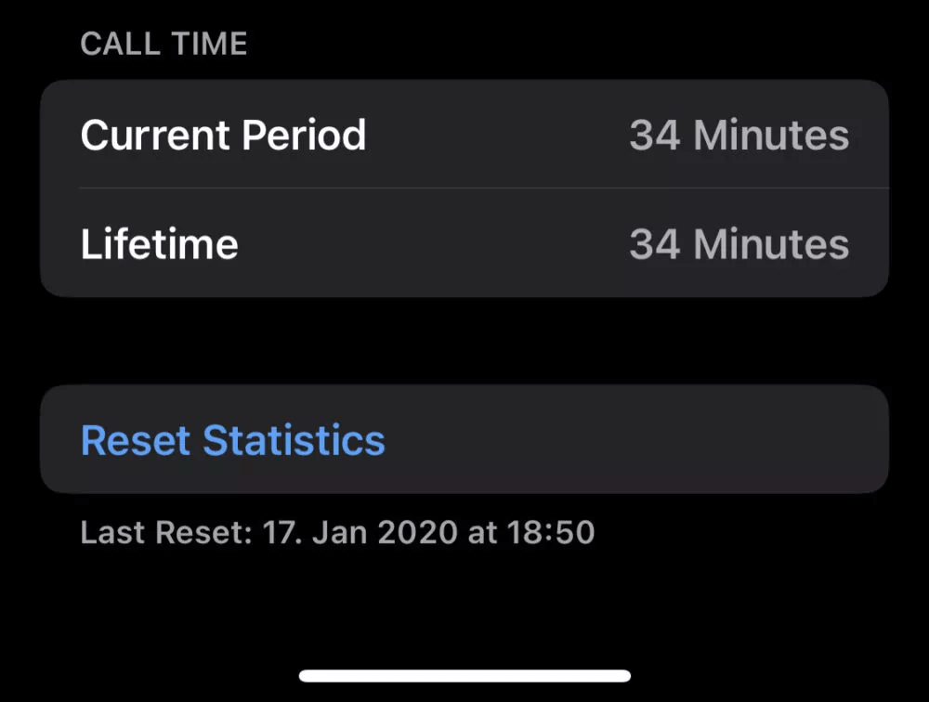Select the Lifetime row
Screen dimensions: 929x702
(464, 243)
